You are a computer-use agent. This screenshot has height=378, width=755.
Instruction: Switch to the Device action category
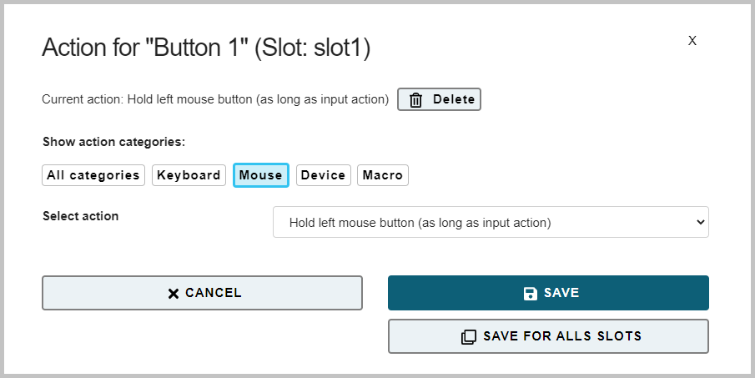(323, 175)
